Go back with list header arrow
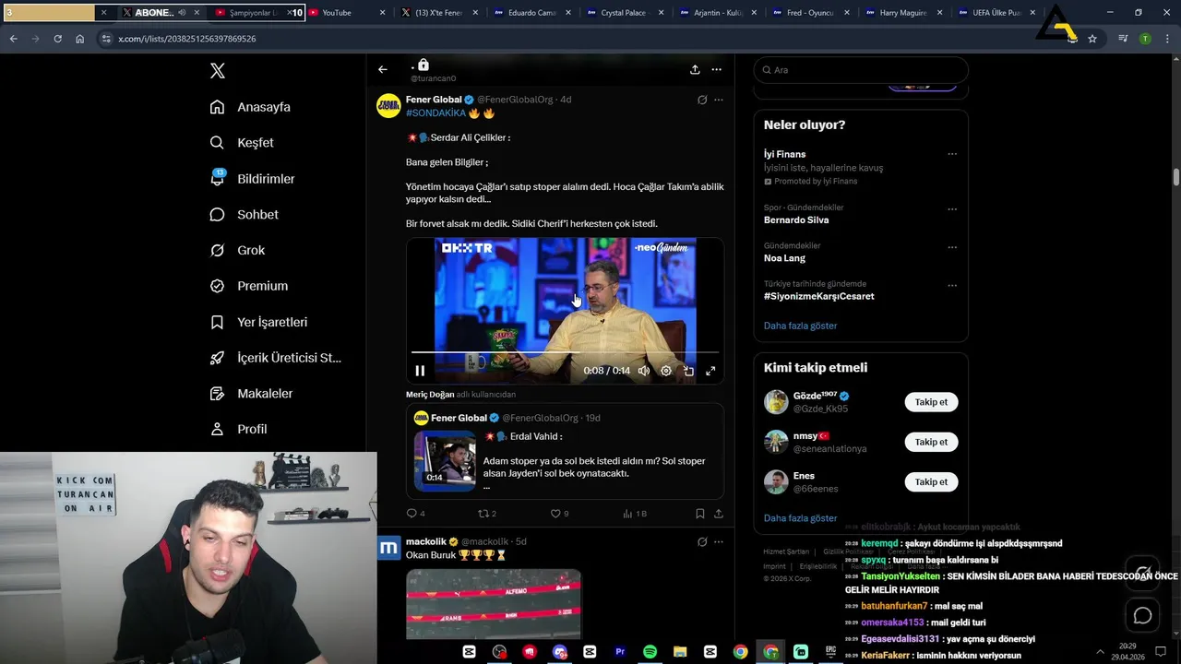 click(383, 69)
